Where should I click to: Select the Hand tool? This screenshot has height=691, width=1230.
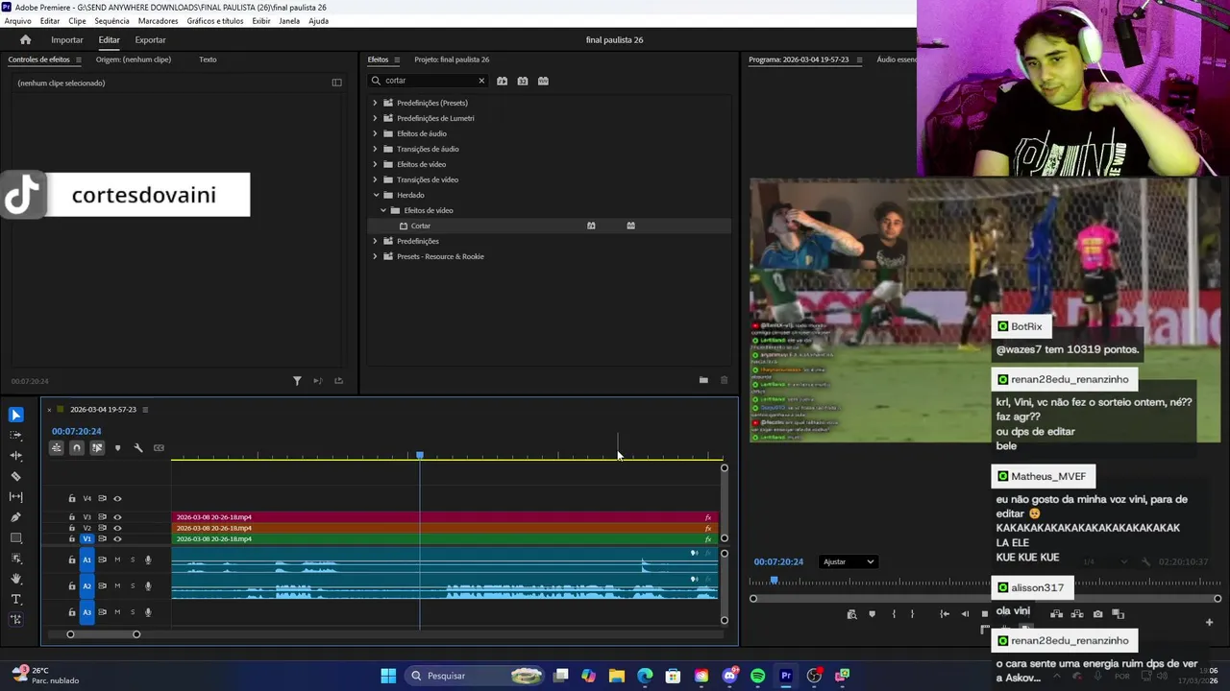click(16, 579)
